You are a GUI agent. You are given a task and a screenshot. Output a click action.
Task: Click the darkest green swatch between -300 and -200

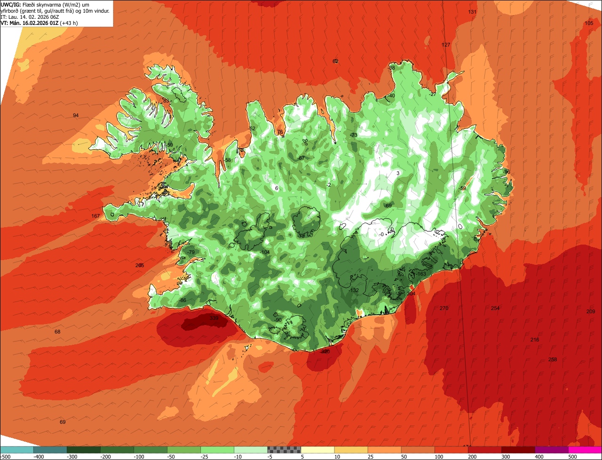tap(84, 450)
